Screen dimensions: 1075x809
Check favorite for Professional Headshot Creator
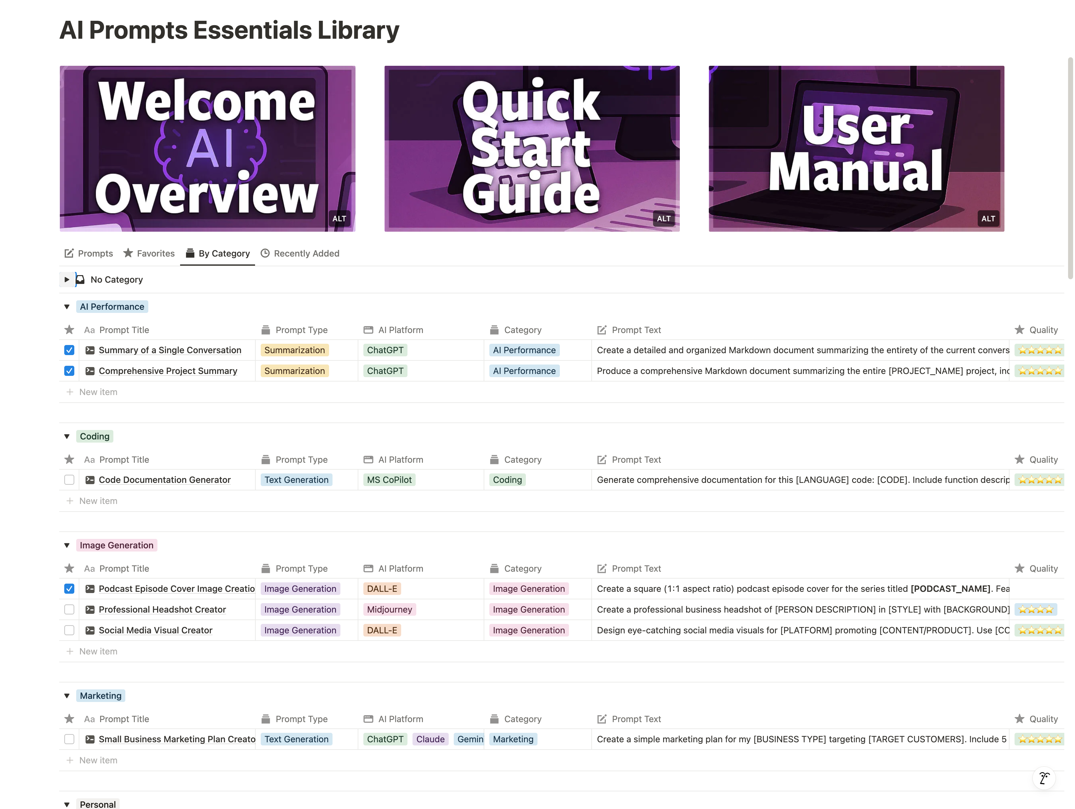70,609
